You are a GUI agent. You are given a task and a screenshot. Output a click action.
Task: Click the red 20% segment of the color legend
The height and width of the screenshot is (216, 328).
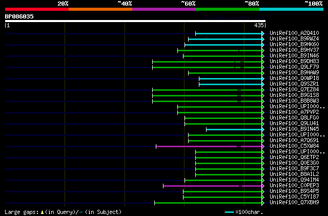tap(37, 9)
